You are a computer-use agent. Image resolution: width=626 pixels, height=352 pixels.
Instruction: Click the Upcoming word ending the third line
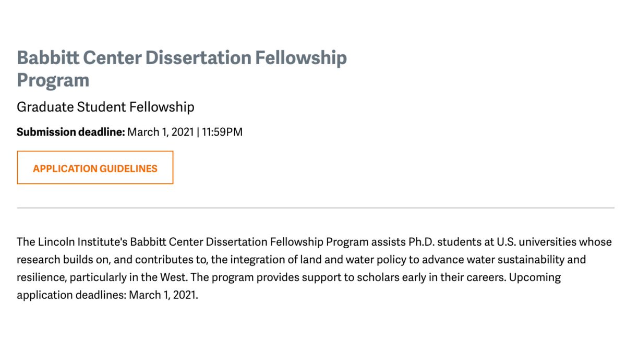click(535, 277)
